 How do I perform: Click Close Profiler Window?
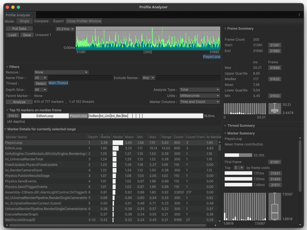click(84, 21)
